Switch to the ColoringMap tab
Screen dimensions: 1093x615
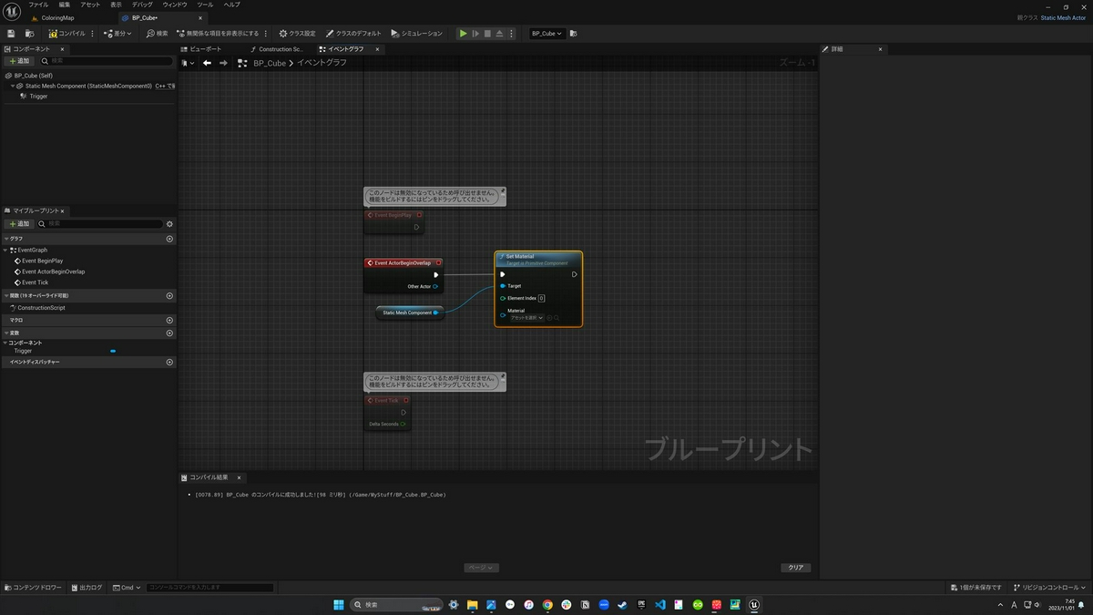[57, 17]
